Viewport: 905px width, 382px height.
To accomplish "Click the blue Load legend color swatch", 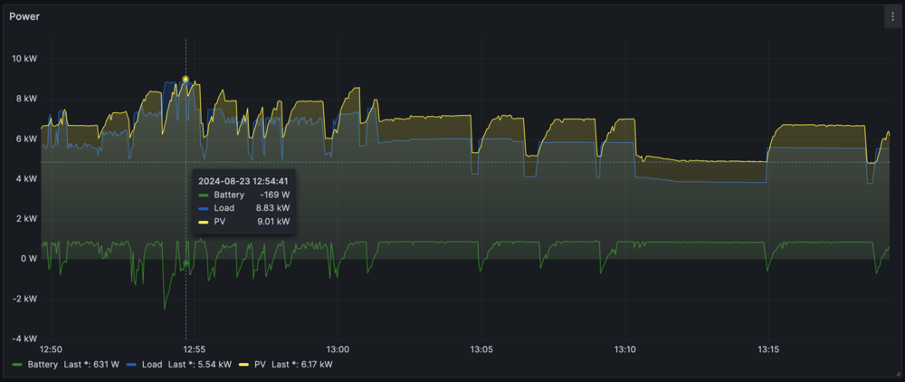I will tap(131, 365).
